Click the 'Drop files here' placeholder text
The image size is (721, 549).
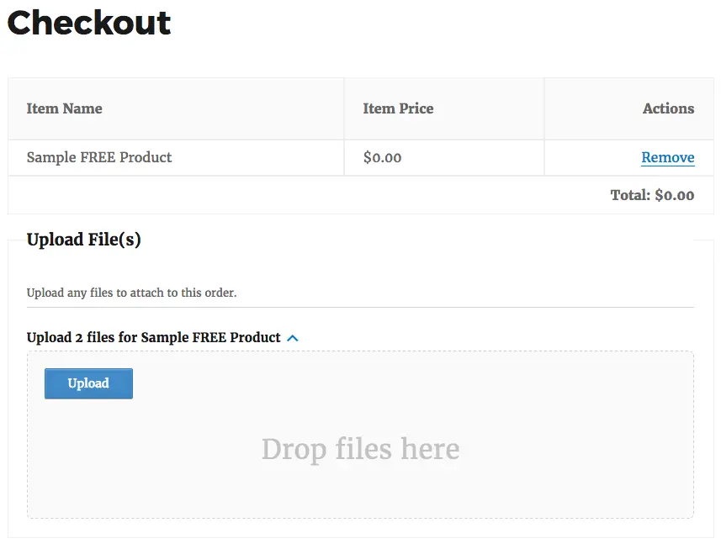click(360, 449)
